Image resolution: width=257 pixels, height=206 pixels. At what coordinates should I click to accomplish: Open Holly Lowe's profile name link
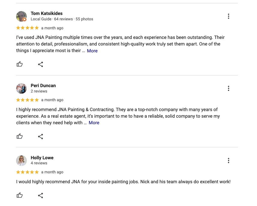point(42,158)
